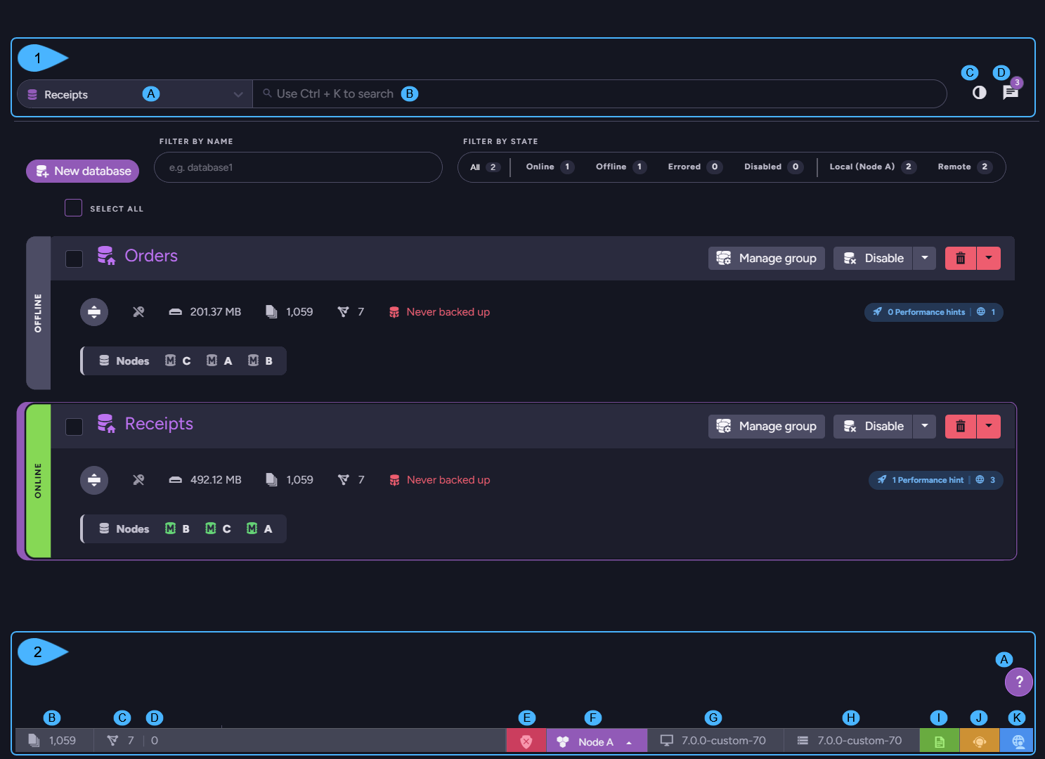
Task: Disable the Receipts database
Action: click(874, 426)
